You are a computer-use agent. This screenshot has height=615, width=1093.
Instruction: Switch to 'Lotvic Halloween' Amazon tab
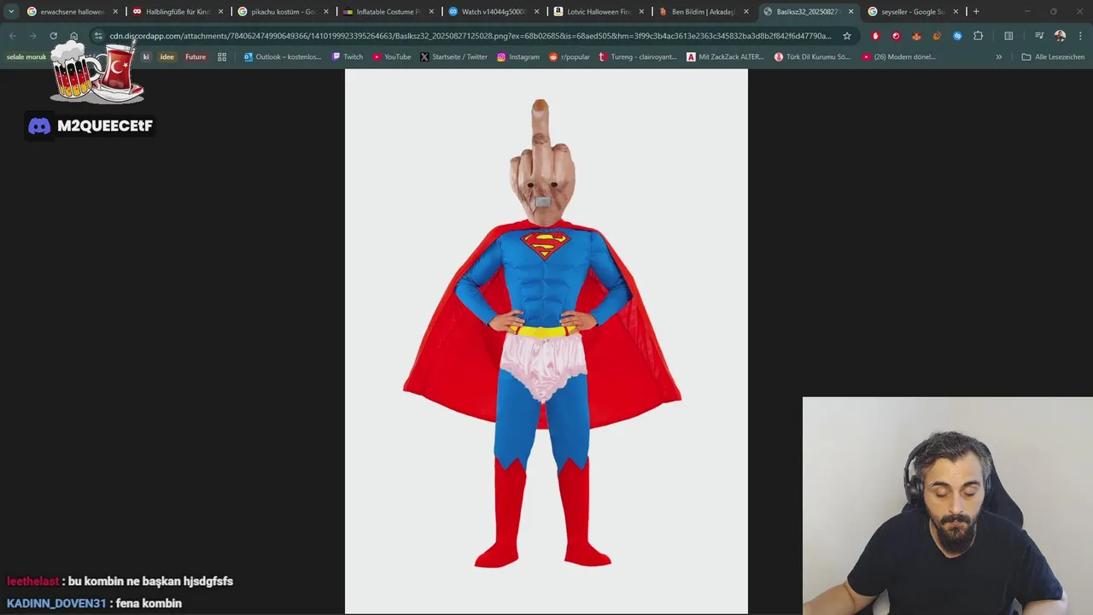[x=598, y=12]
